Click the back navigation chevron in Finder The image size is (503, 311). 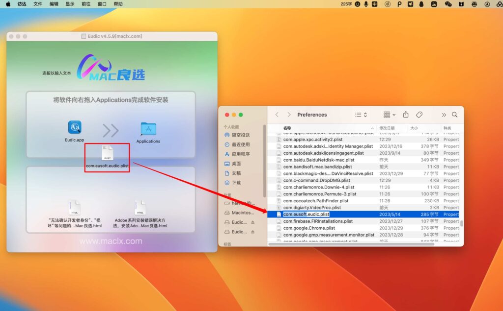pos(277,114)
